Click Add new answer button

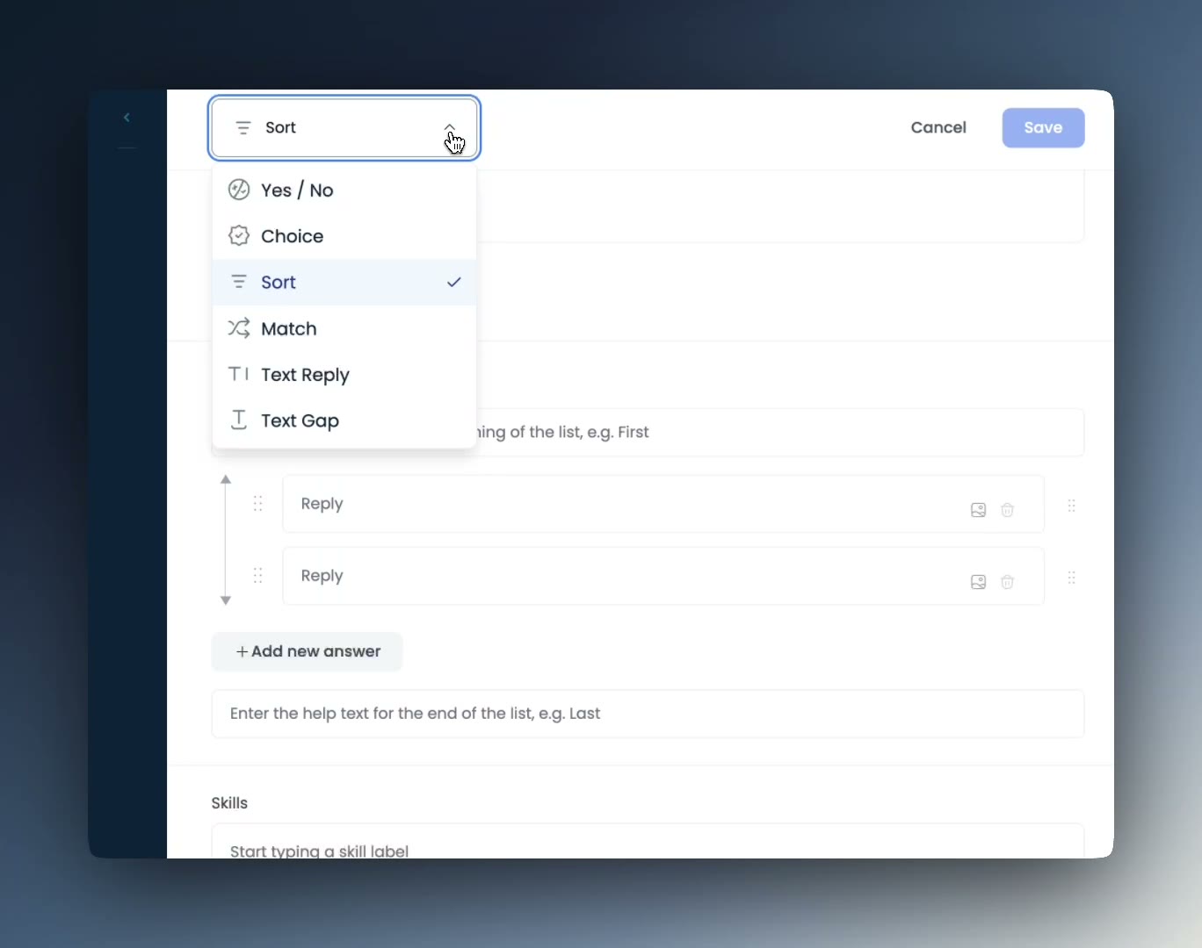coord(308,651)
